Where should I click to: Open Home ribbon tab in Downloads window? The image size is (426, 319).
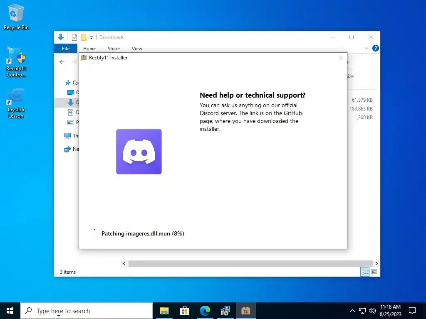89,49
